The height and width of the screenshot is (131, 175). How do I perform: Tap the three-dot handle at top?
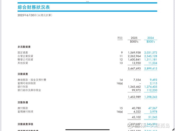87,1
